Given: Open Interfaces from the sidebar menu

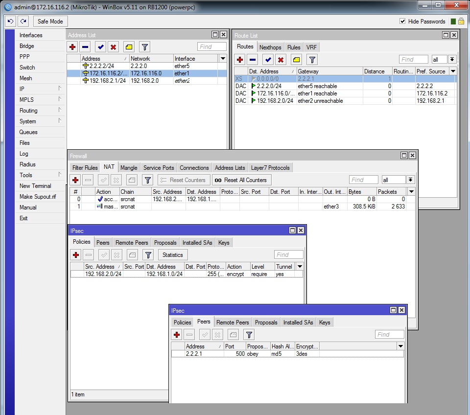Looking at the screenshot, I should click(x=40, y=35).
